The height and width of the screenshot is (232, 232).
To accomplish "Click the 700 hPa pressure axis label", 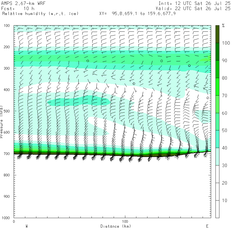I will coord(7,154).
